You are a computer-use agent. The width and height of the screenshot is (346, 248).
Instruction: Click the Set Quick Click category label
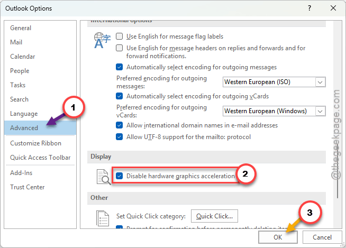[151, 216]
